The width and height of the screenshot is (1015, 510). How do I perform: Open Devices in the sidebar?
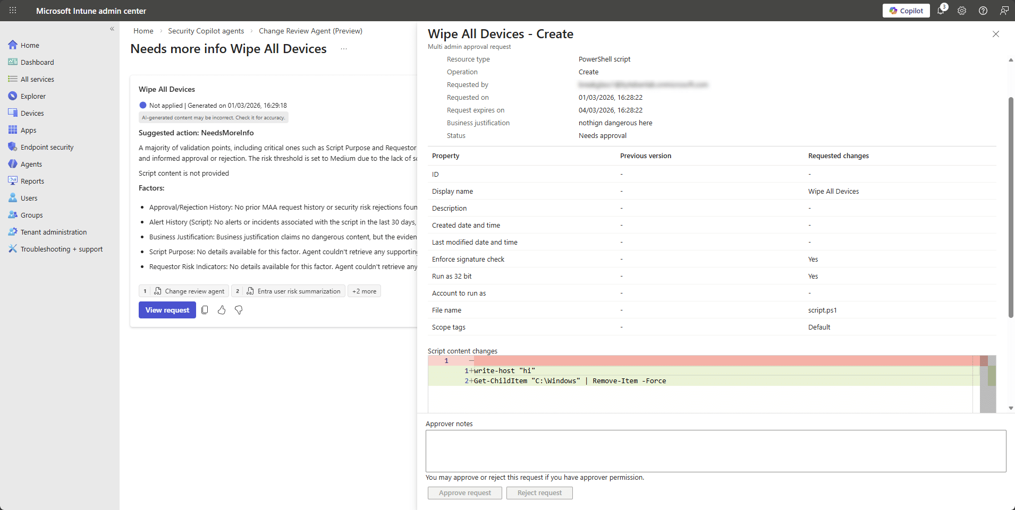pos(32,113)
